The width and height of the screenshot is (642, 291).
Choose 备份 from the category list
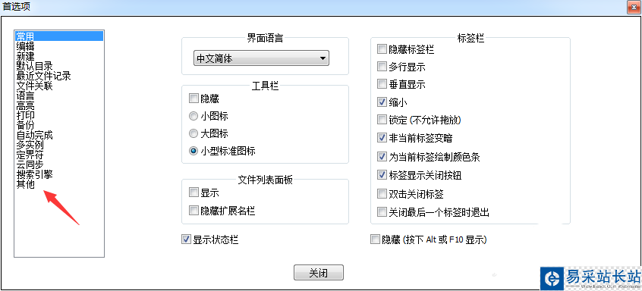coord(25,125)
